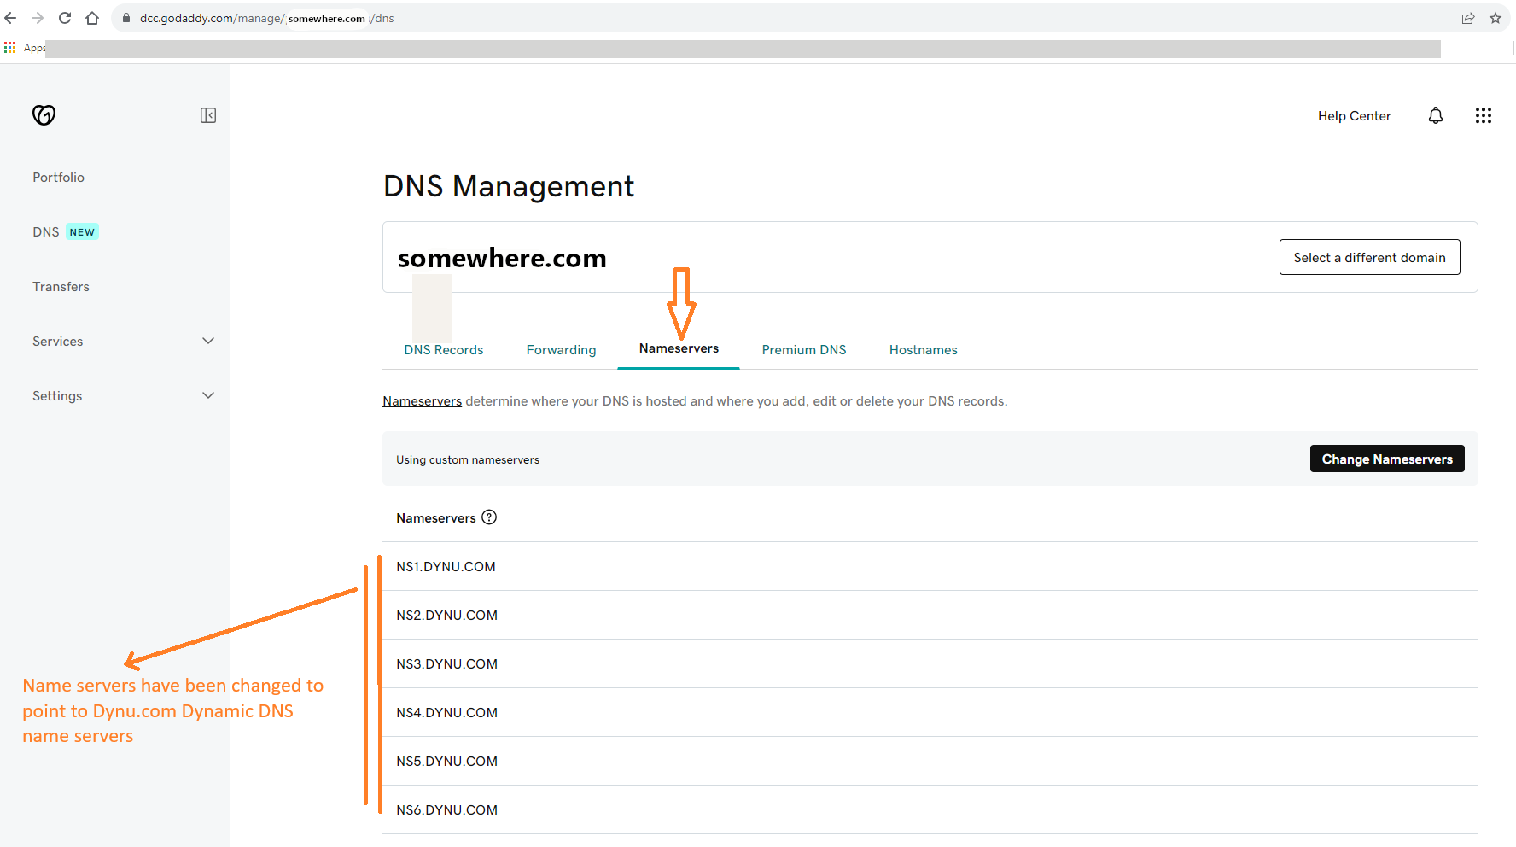Switch to the Forwarding tab
The height and width of the screenshot is (847, 1516).
pos(562,350)
